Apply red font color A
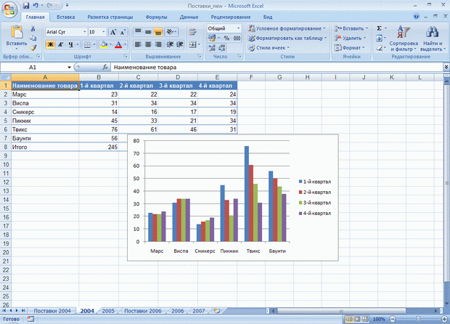This screenshot has height=324, width=450. coord(118,44)
